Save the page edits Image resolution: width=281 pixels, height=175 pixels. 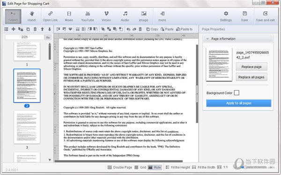coord(244,16)
